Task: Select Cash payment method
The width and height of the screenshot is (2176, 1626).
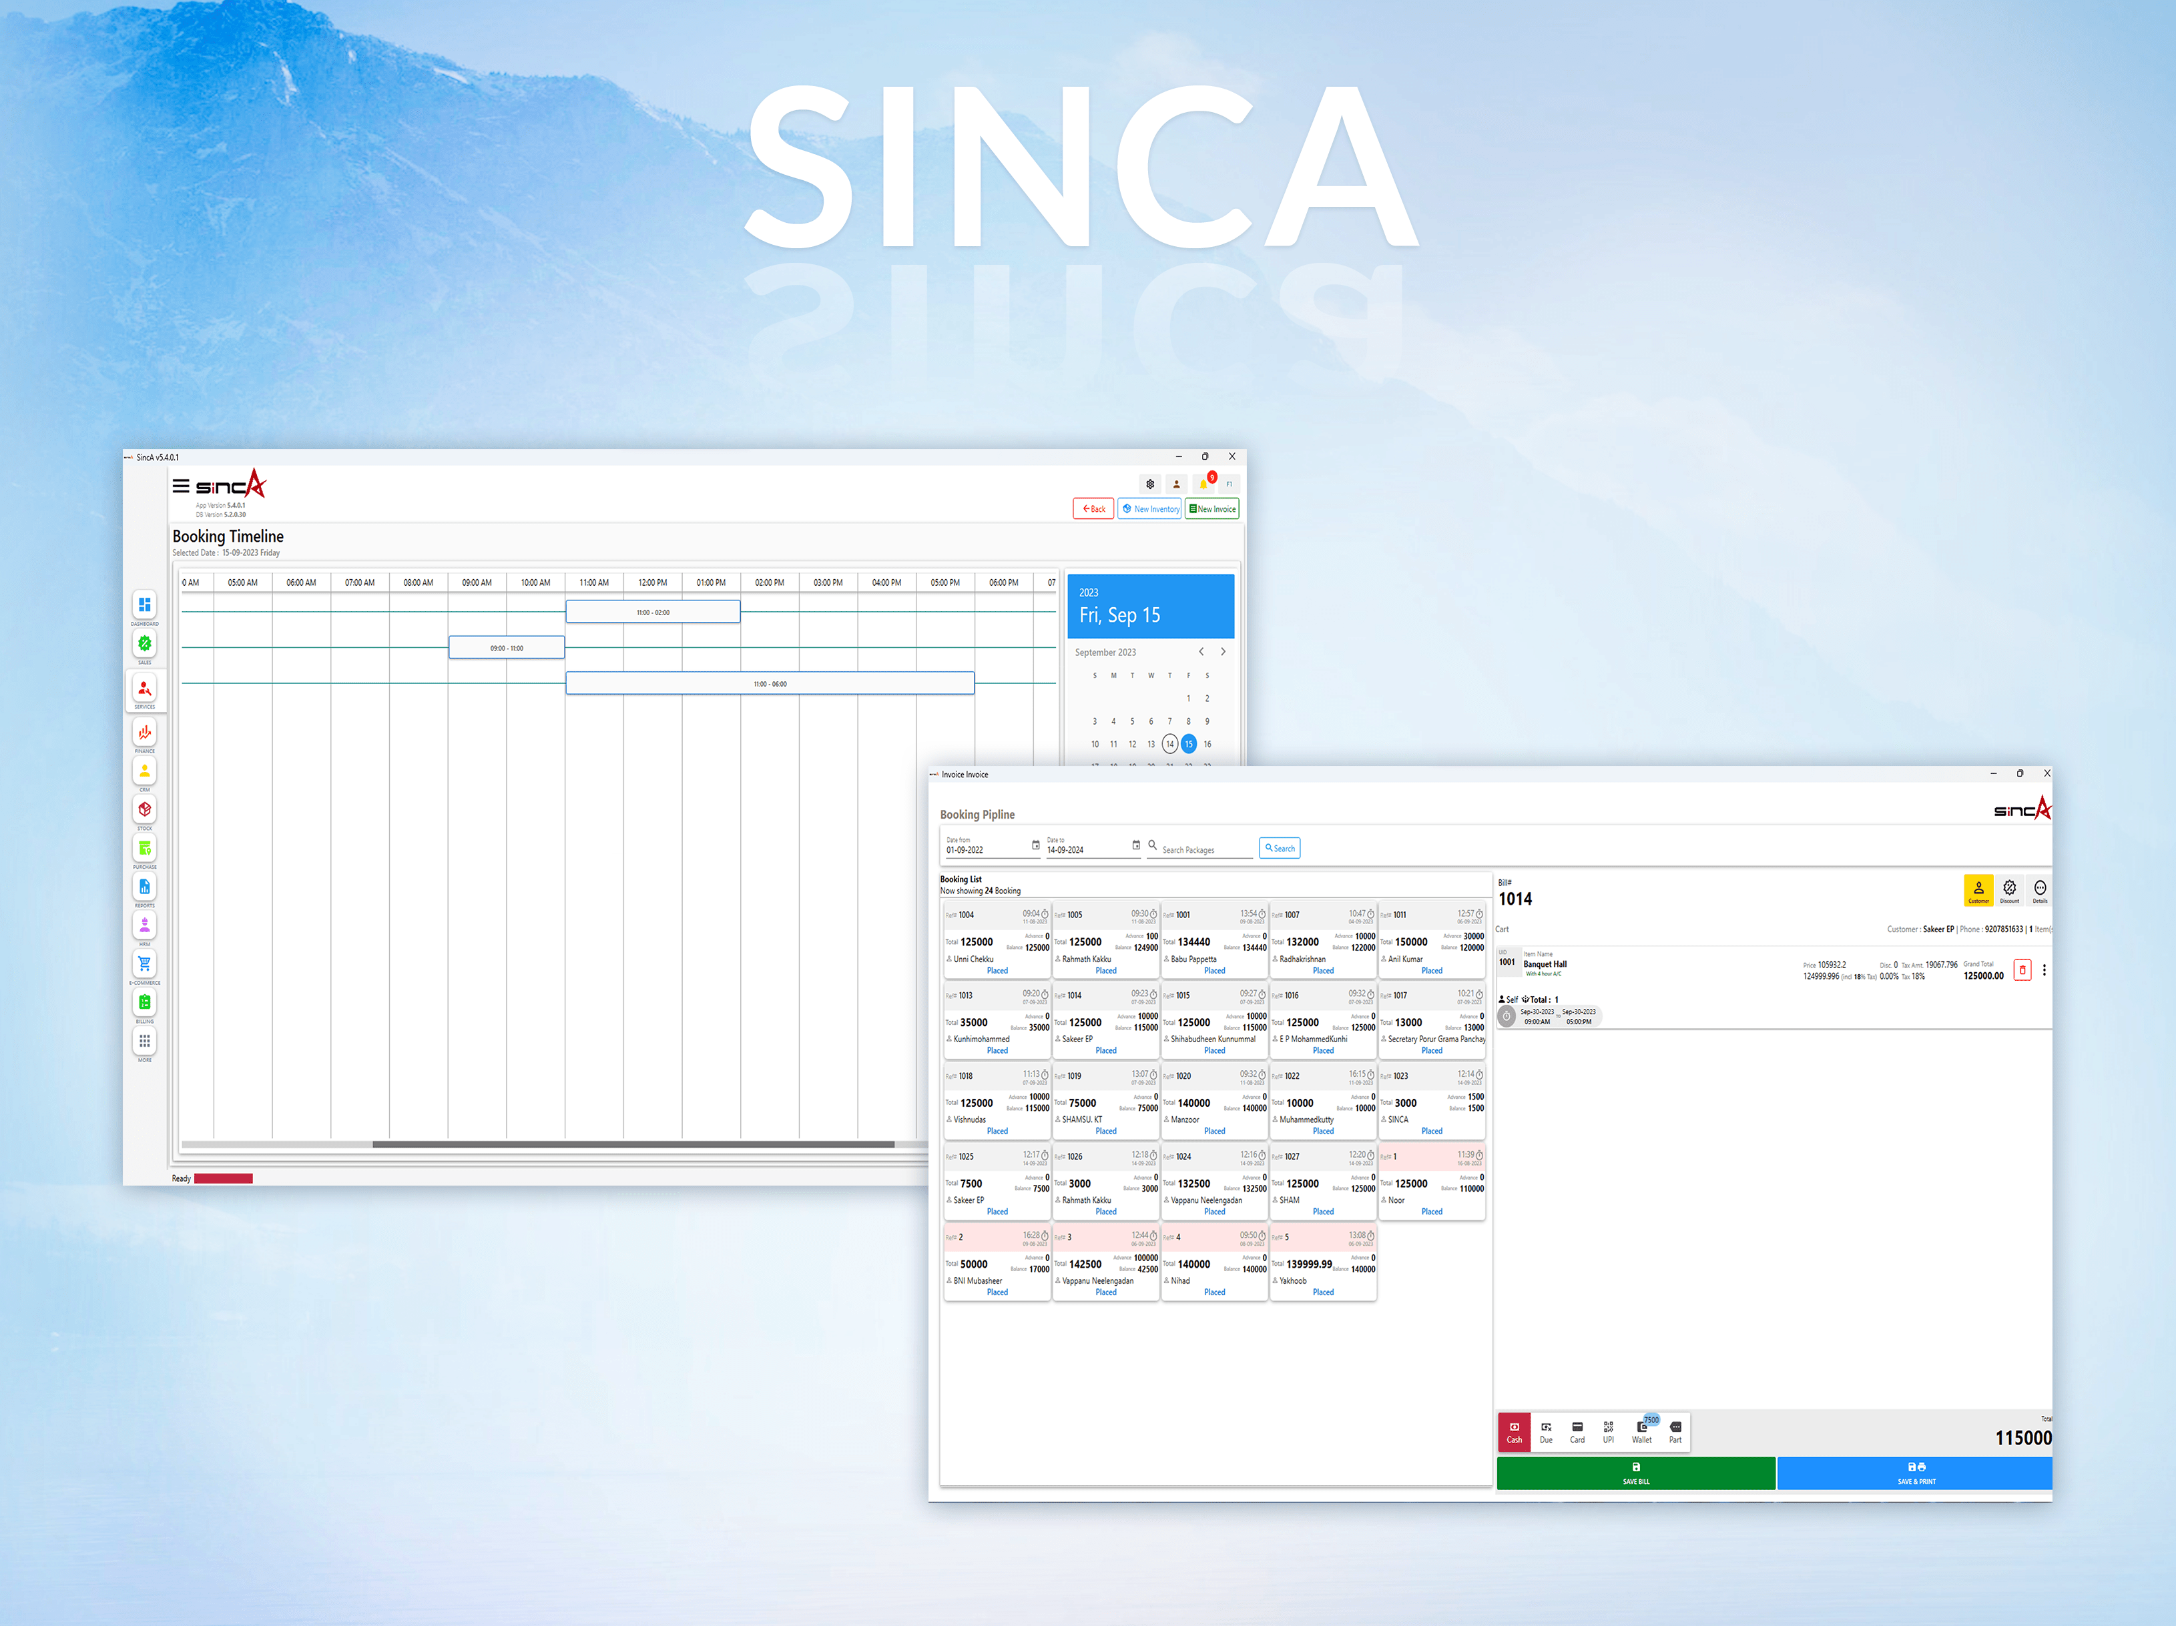Action: 1514,1433
